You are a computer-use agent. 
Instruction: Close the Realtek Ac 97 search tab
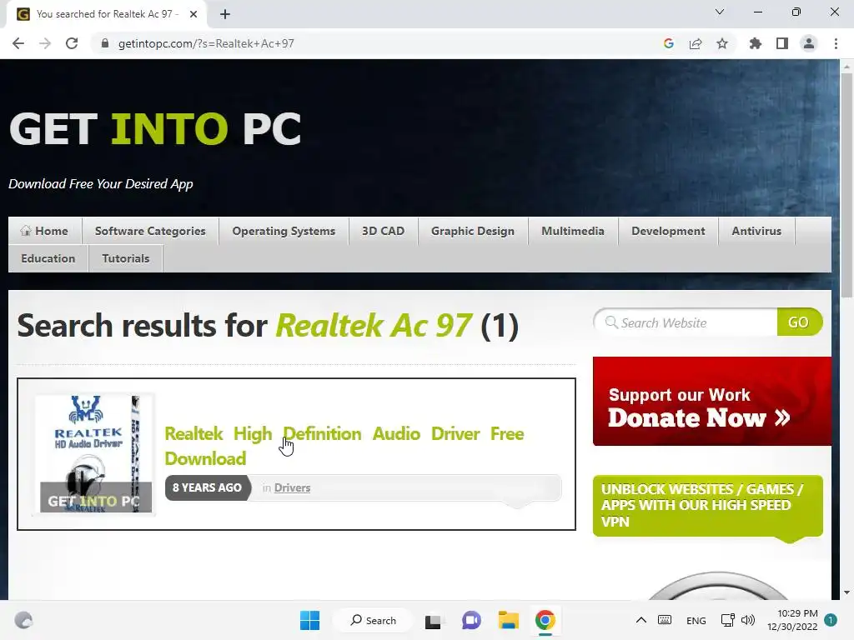point(193,14)
